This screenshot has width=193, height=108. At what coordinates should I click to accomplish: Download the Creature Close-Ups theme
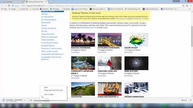(x=102, y=76)
